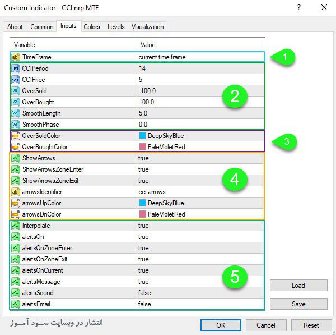Click the color-type icon next to OverSoldColor
The width and height of the screenshot is (336, 335).
[16, 136]
